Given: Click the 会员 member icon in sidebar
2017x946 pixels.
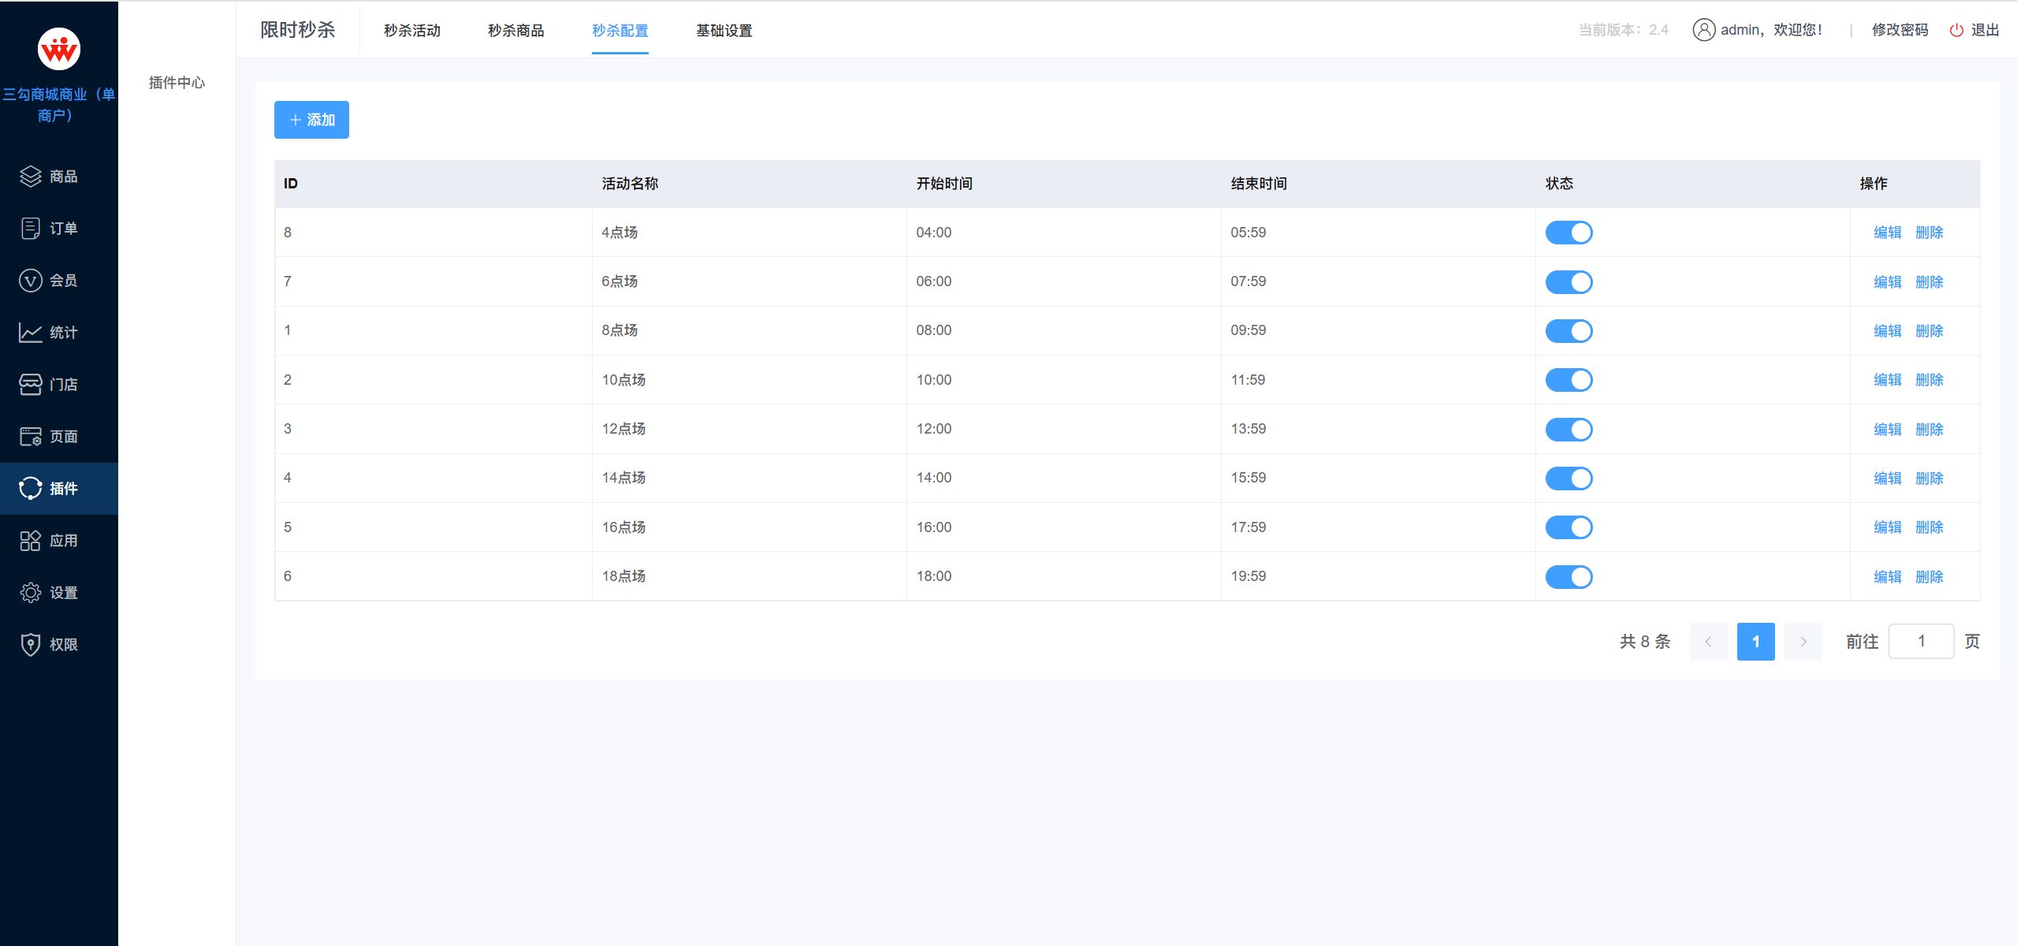Looking at the screenshot, I should pyautogui.click(x=31, y=281).
